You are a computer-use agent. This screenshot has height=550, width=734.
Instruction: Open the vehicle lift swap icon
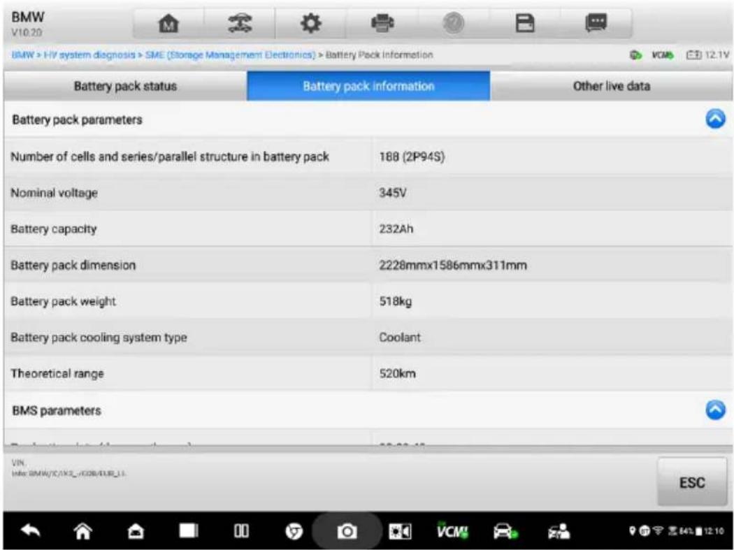(x=240, y=23)
